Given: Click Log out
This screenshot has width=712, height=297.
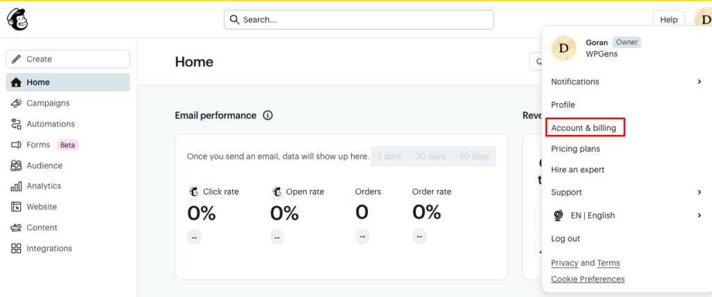Looking at the screenshot, I should 565,239.
